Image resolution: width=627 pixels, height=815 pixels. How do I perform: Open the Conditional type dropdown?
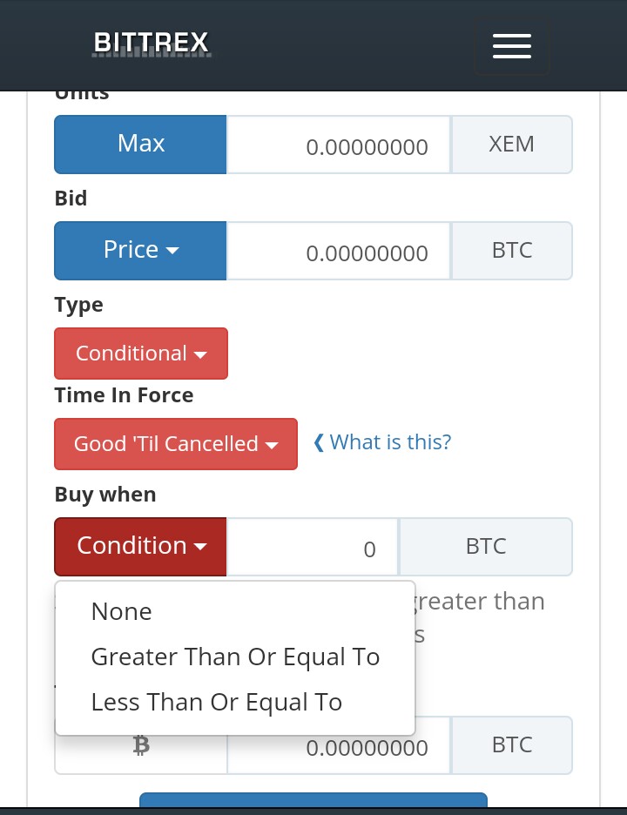141,354
